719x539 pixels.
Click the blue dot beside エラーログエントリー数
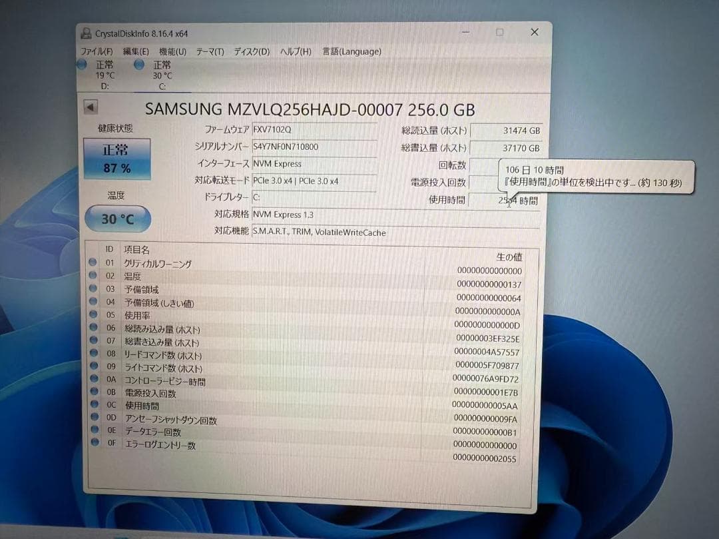[x=93, y=445]
